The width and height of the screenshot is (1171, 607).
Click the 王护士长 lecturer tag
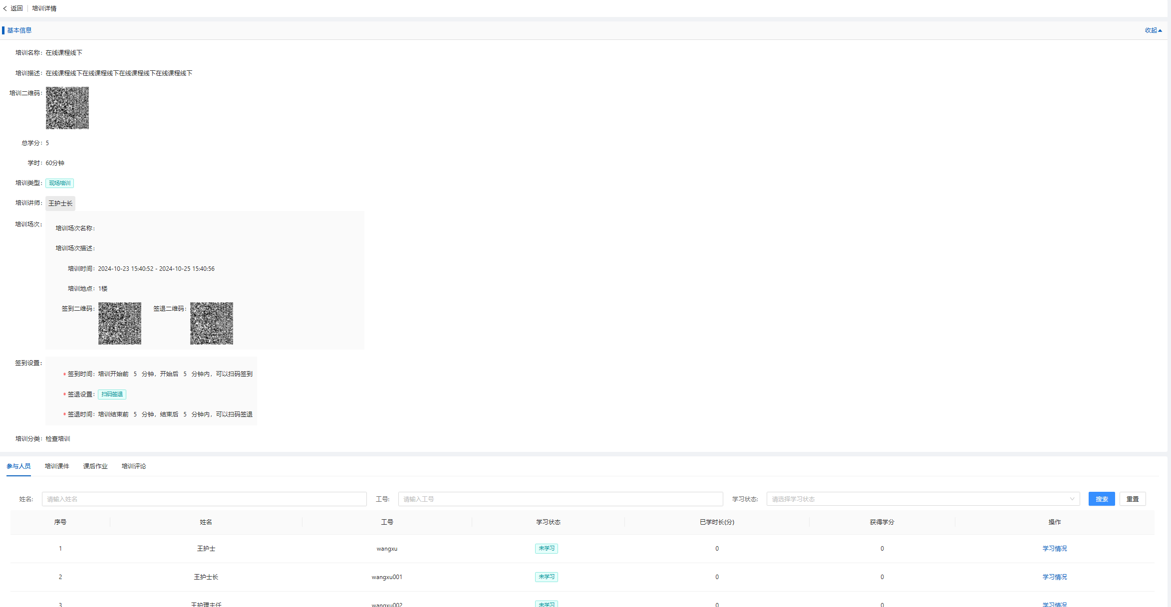click(x=60, y=203)
